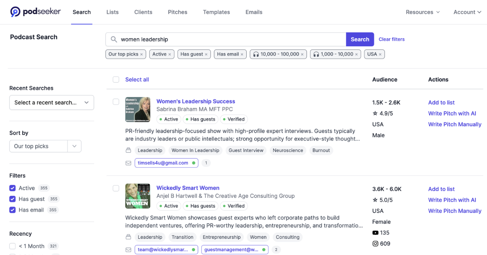Click the magnifier icon in search field

pos(114,39)
